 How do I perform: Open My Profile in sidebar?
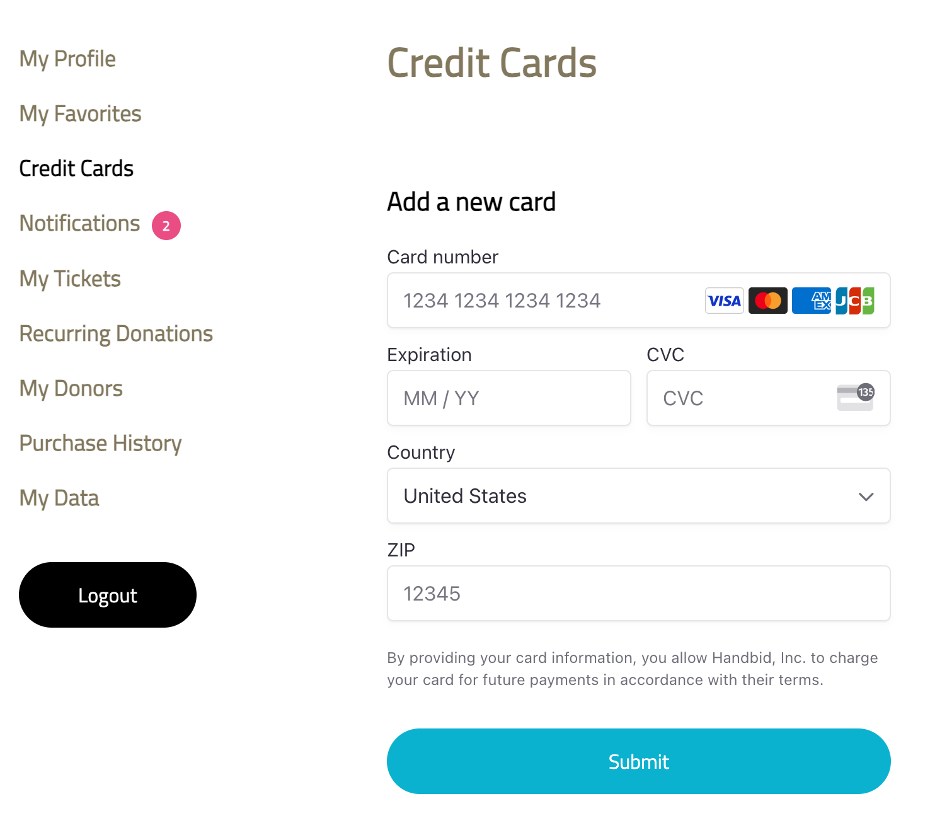[67, 59]
